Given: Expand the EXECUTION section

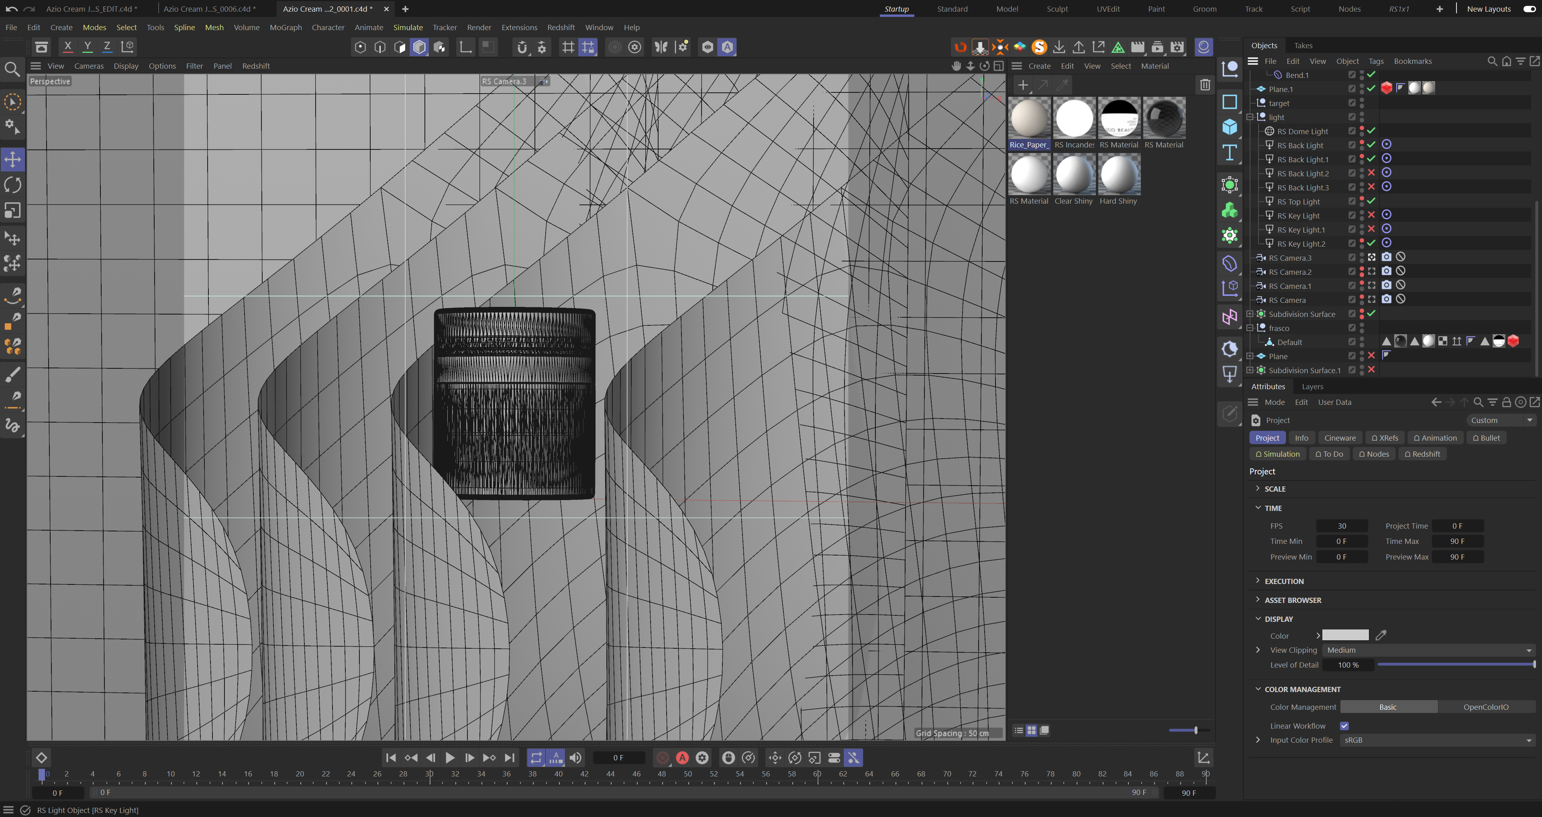Looking at the screenshot, I should 1283,581.
